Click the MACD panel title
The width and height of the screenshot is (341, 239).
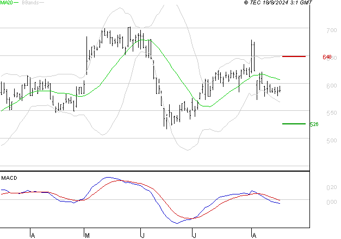pyautogui.click(x=9, y=178)
